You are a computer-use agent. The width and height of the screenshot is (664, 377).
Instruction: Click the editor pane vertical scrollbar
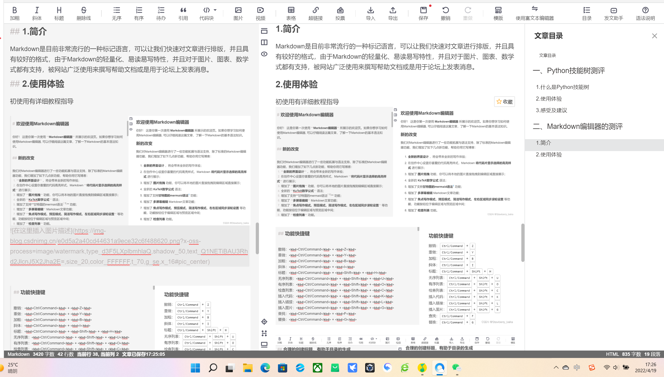coord(257,238)
